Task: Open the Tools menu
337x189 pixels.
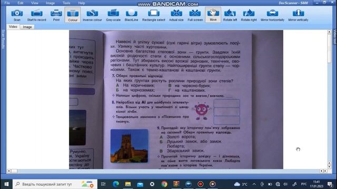Action: [x=66, y=3]
